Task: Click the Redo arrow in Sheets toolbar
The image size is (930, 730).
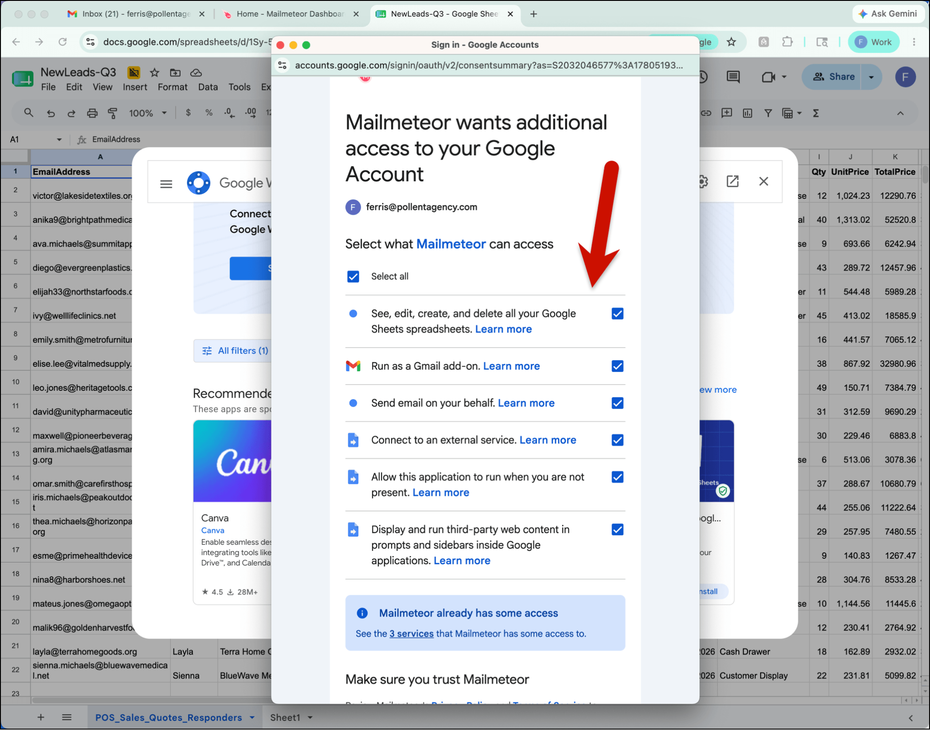Action: 71,113
